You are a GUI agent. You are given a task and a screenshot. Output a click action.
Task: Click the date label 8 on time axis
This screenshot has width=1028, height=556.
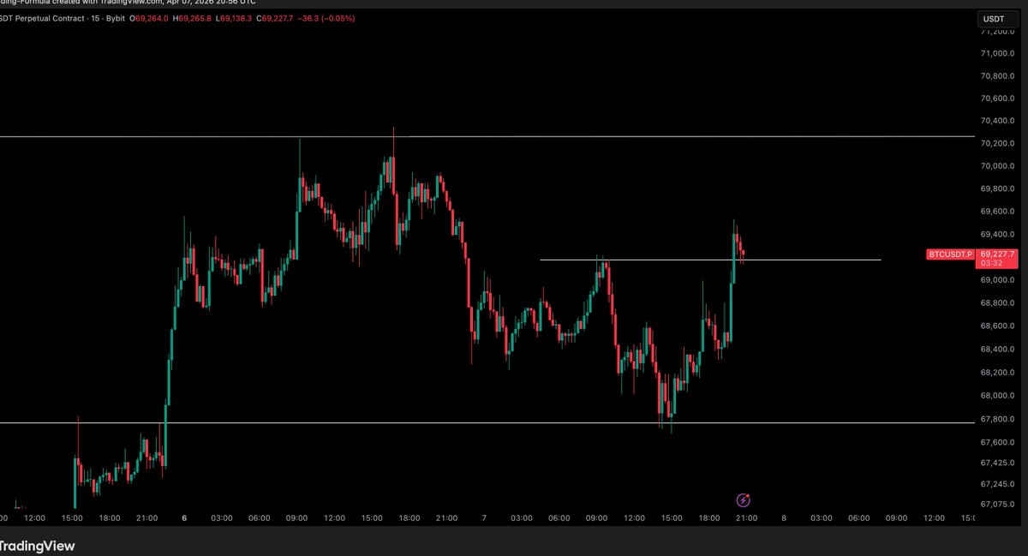(x=784, y=518)
